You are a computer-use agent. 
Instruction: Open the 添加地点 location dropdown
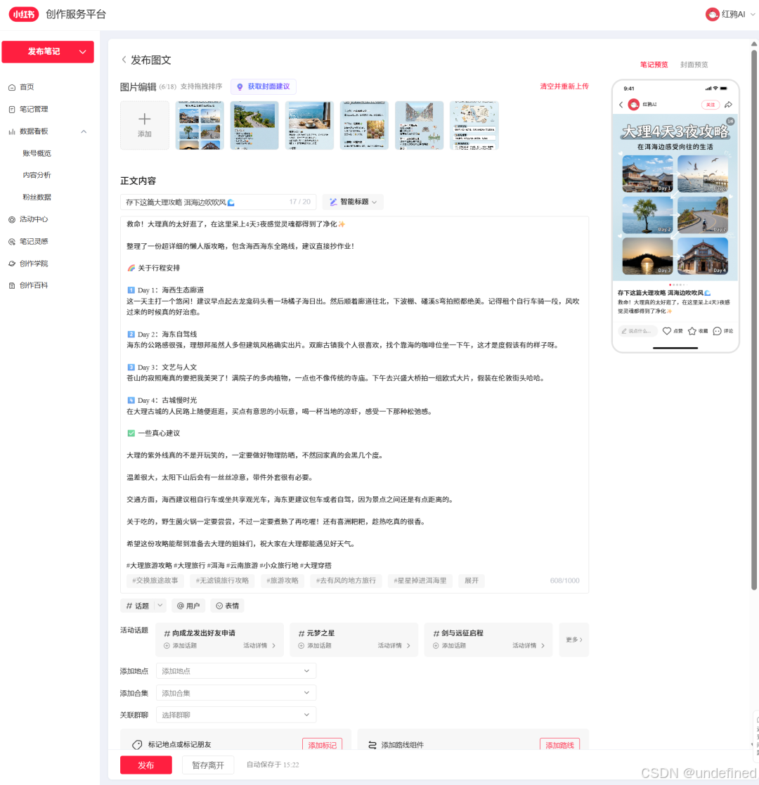[235, 670]
